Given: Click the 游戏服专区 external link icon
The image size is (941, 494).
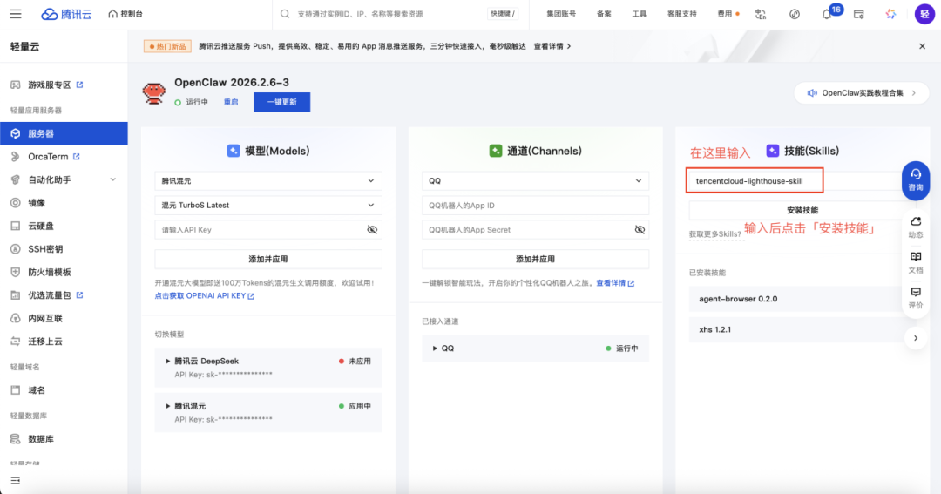Looking at the screenshot, I should click(80, 85).
